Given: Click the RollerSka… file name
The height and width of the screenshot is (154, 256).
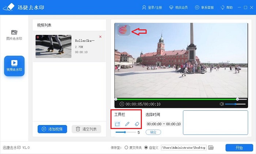Looking at the screenshot, I should tap(84, 41).
